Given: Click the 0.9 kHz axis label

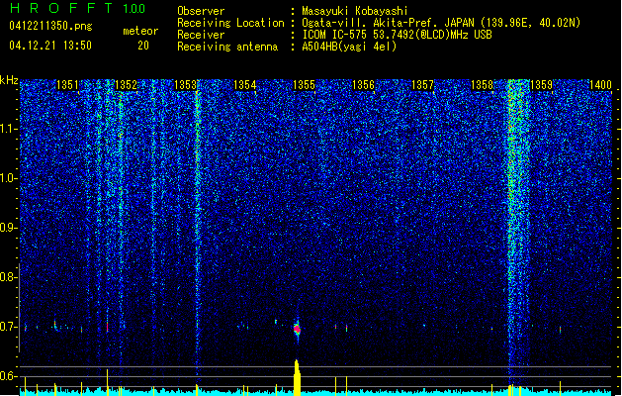Looking at the screenshot, I should [9, 228].
